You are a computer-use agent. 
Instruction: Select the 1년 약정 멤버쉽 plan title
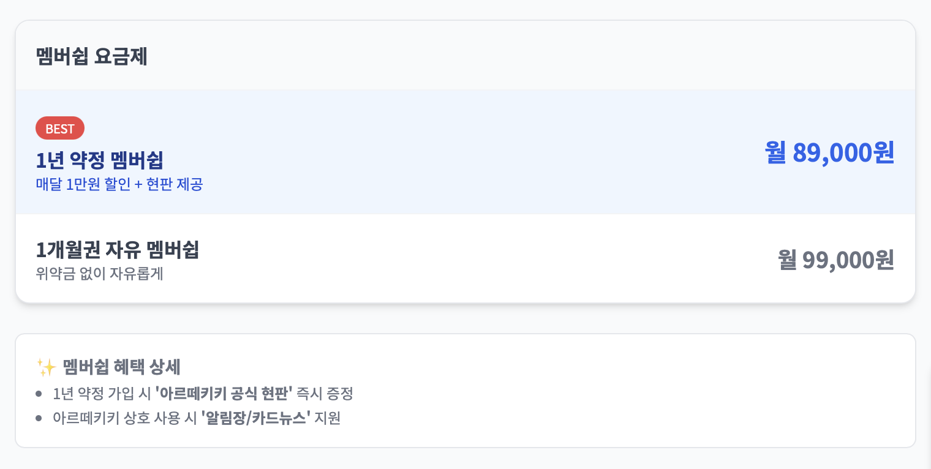(x=99, y=160)
